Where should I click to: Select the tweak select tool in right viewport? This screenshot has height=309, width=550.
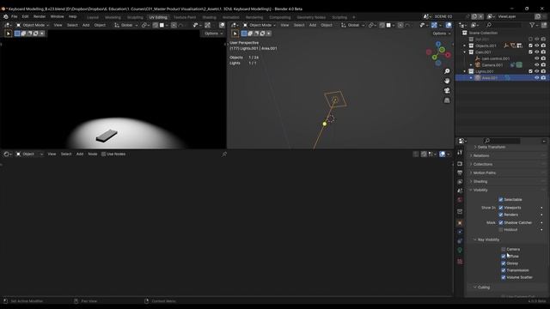pos(235,33)
